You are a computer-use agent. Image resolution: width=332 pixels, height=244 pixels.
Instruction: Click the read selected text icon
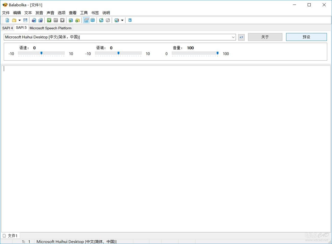pyautogui.click(x=71, y=20)
